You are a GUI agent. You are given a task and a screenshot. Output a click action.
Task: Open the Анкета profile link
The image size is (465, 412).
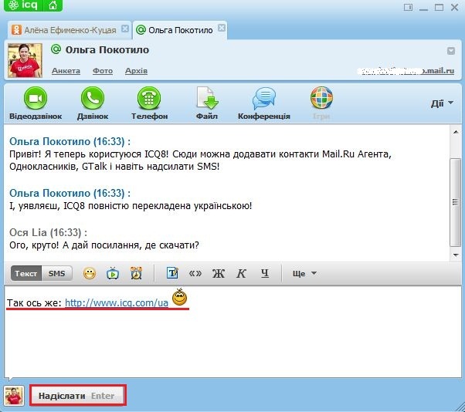click(x=66, y=71)
